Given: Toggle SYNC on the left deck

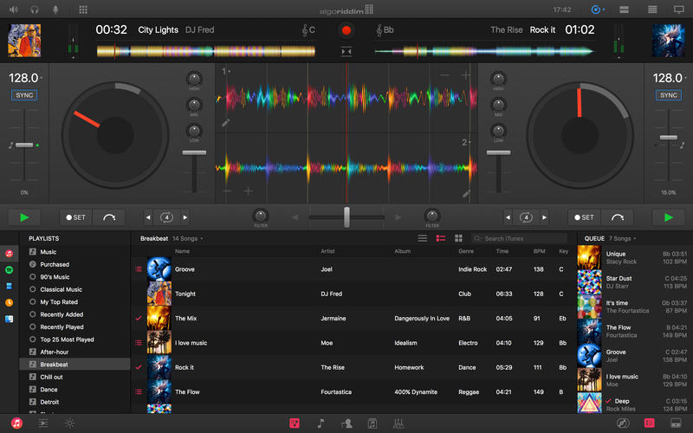Looking at the screenshot, I should click(24, 95).
